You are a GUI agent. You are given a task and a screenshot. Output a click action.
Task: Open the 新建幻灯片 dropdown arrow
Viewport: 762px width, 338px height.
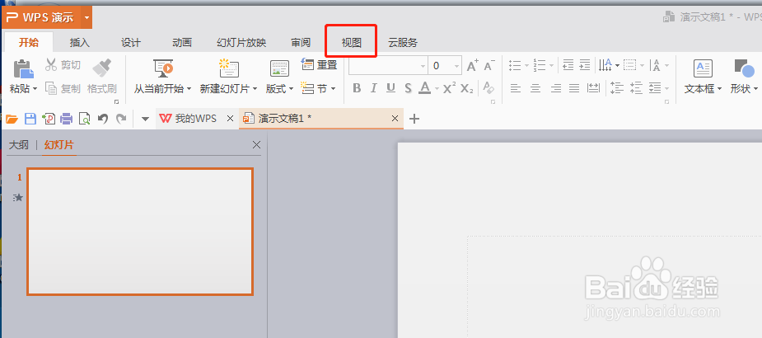pos(255,89)
